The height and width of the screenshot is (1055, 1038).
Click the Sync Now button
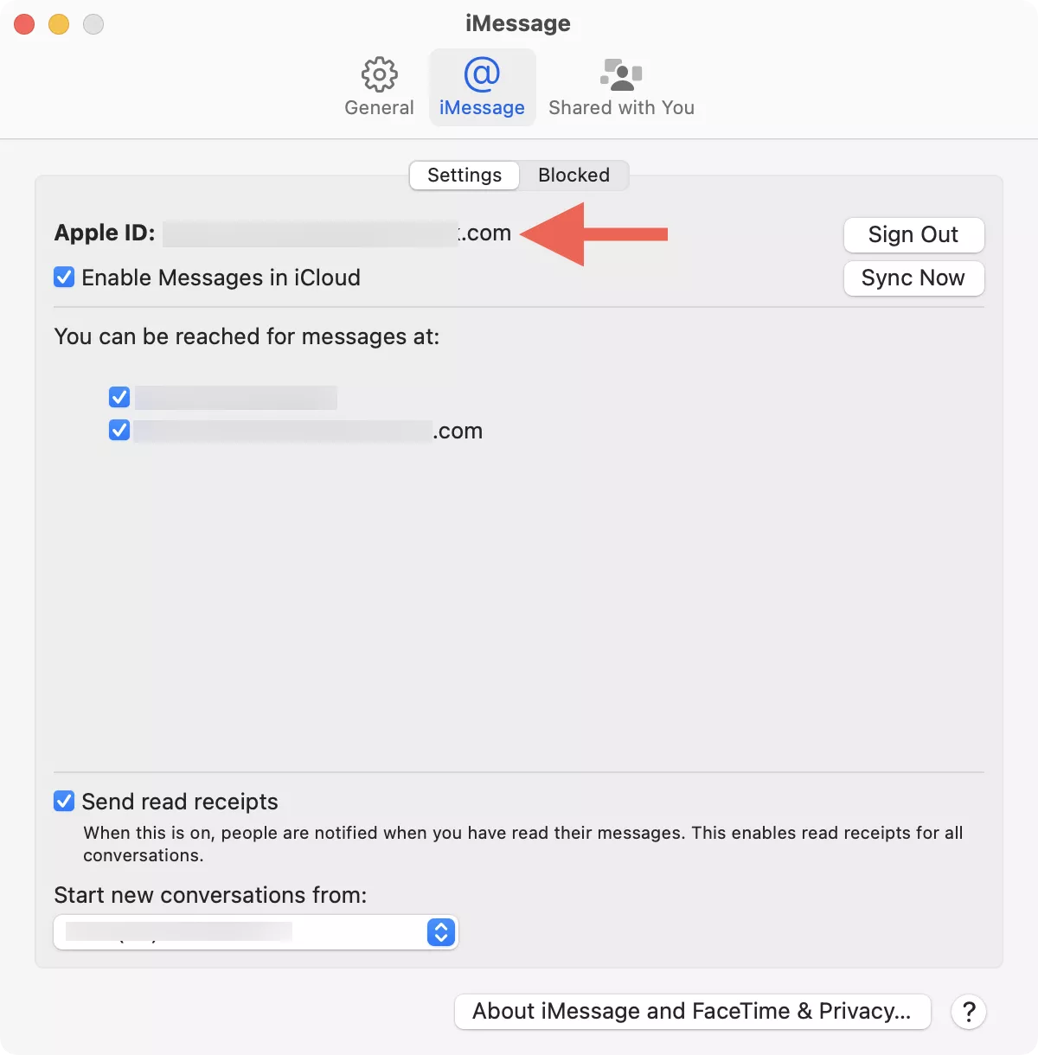point(913,278)
